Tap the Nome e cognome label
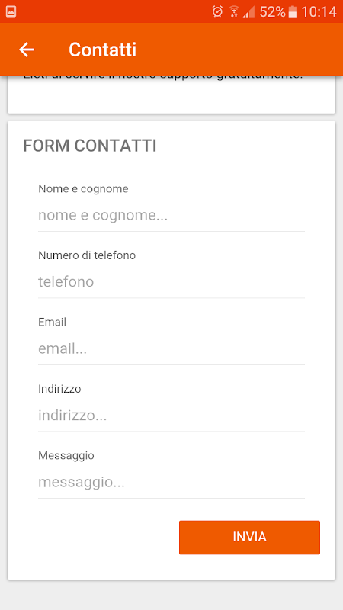The width and height of the screenshot is (343, 610). coord(83,189)
